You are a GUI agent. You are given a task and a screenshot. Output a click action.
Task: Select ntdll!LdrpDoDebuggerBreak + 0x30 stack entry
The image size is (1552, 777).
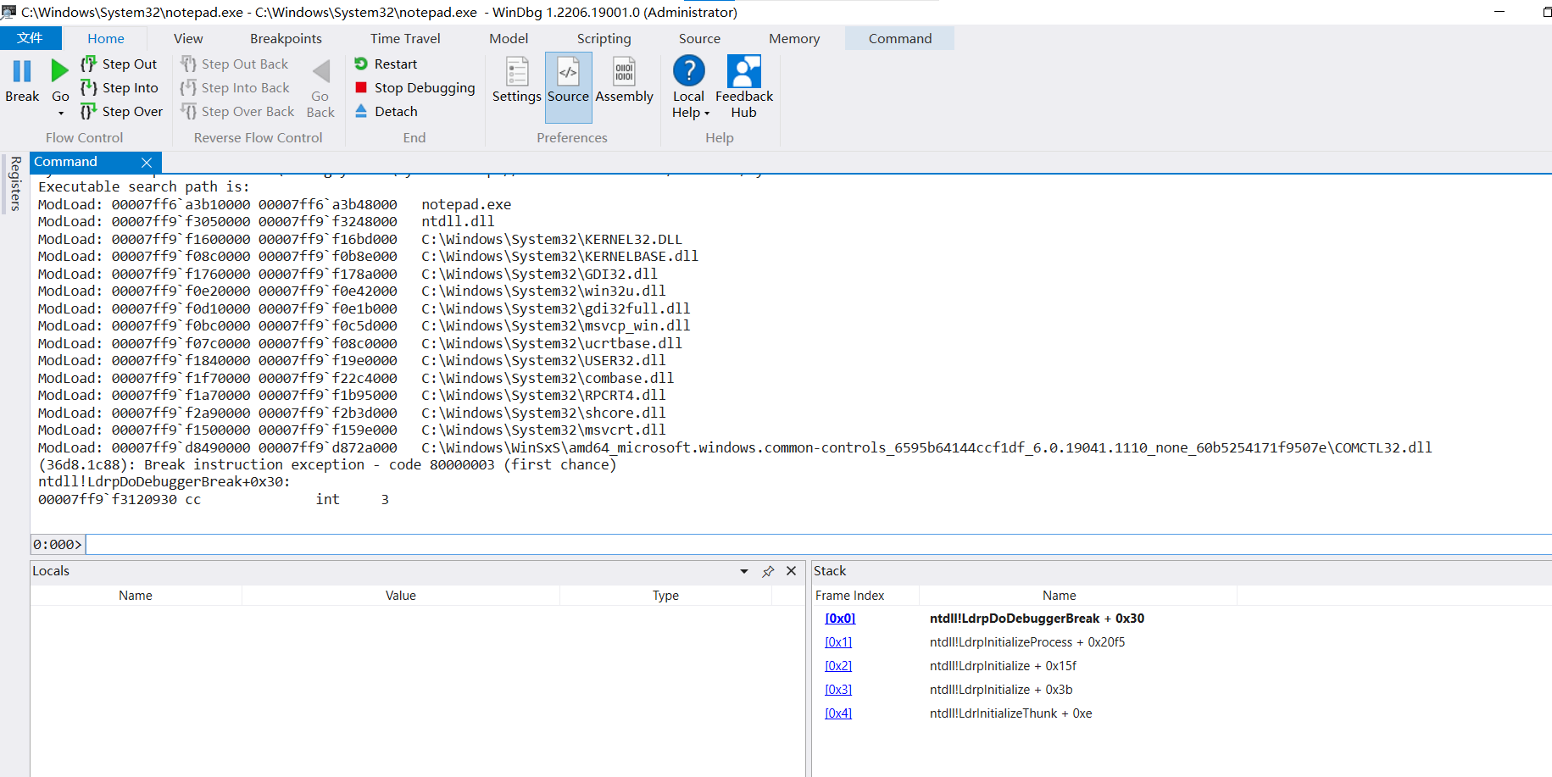[1037, 619]
